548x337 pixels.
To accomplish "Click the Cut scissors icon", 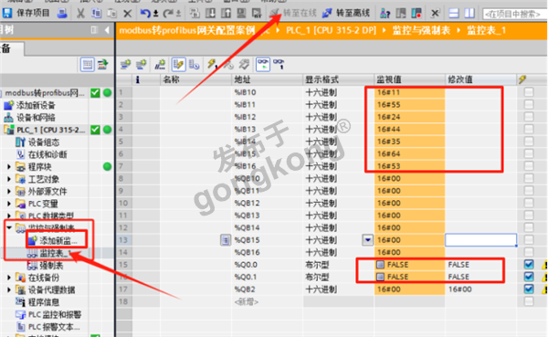I will (x=80, y=14).
